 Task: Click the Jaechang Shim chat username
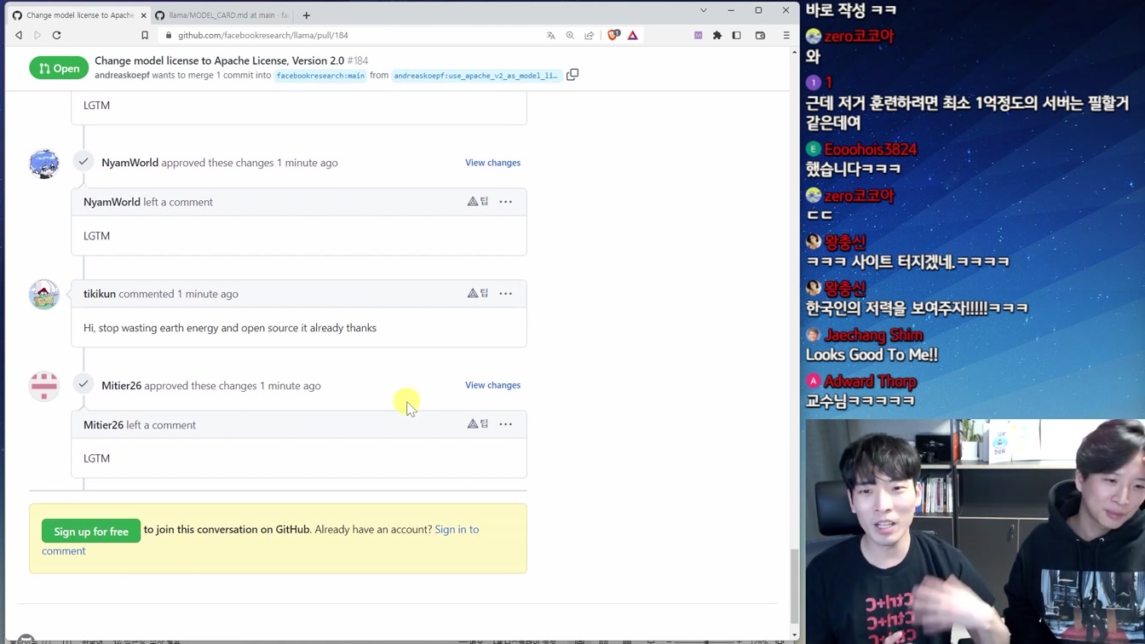(873, 336)
